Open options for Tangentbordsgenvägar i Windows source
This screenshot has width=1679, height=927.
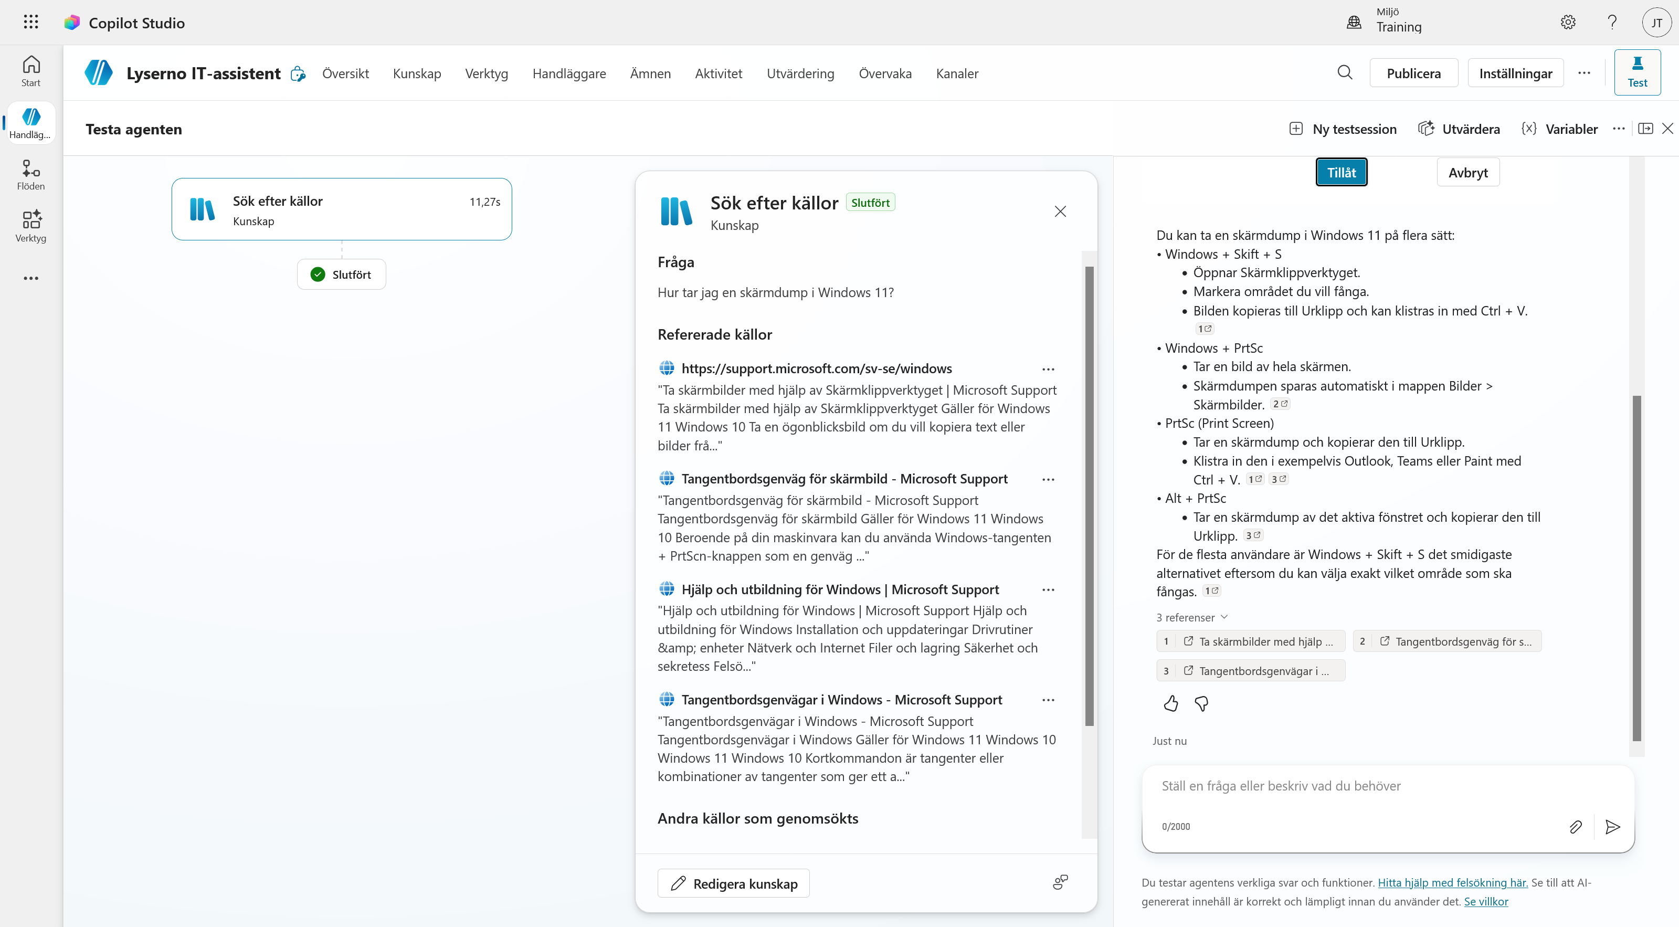tap(1048, 700)
